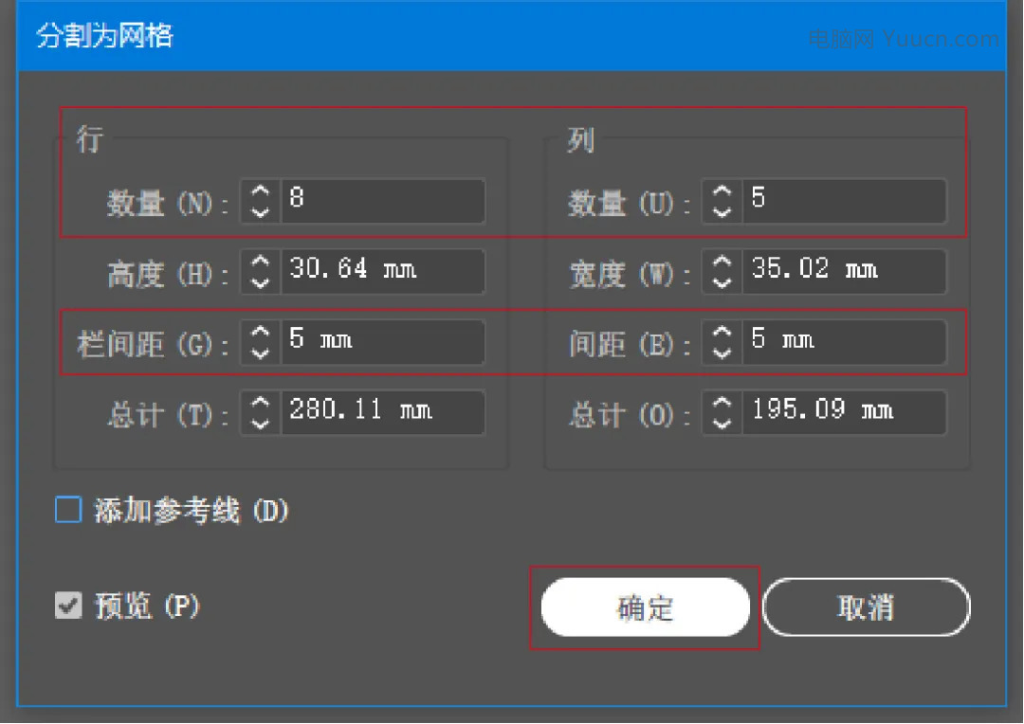Click the column 总计 (O) field 195.09 mm
This screenshot has width=1024, height=724.
click(x=844, y=412)
